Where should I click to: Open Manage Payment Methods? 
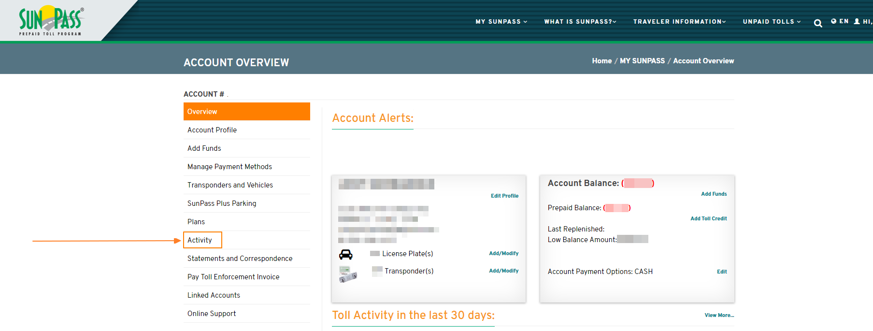click(x=247, y=167)
